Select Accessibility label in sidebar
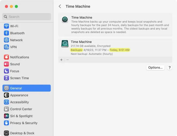Screen dimensions: 177x136 point(19,102)
